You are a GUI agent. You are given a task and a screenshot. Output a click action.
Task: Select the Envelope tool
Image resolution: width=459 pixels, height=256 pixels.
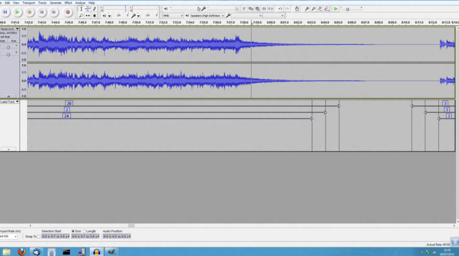[87, 9]
